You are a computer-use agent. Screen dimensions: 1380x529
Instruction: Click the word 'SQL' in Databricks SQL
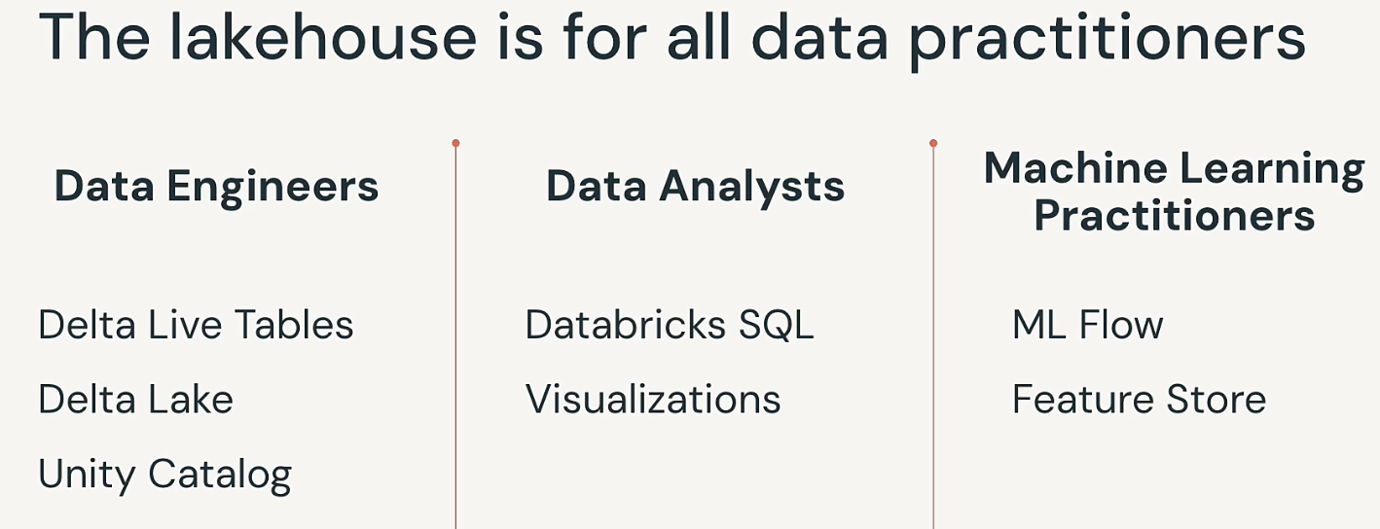pyautogui.click(x=776, y=325)
